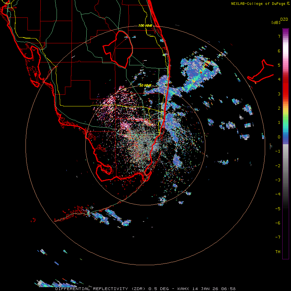The image size is (291, 291).
Task: Click the 3 value on color scale
Action: [x=279, y=94]
